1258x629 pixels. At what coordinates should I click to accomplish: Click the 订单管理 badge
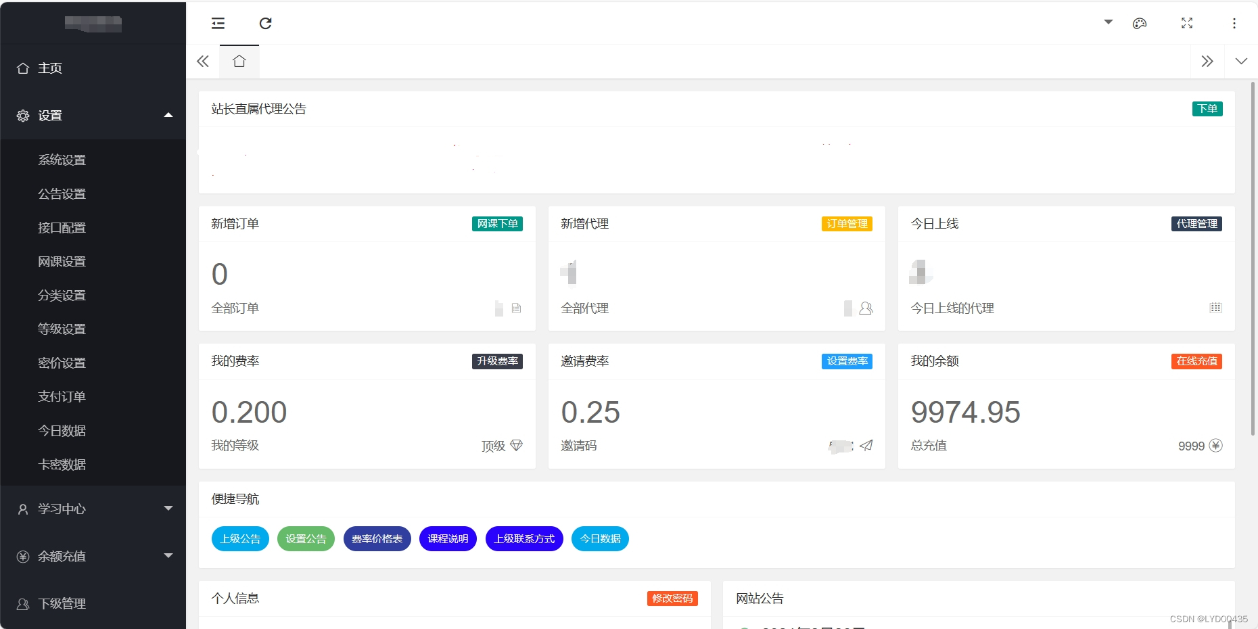pos(847,224)
